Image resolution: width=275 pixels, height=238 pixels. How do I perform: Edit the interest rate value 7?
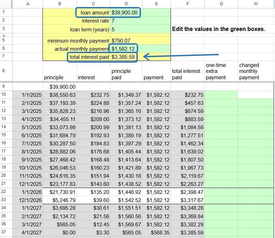pos(126,21)
